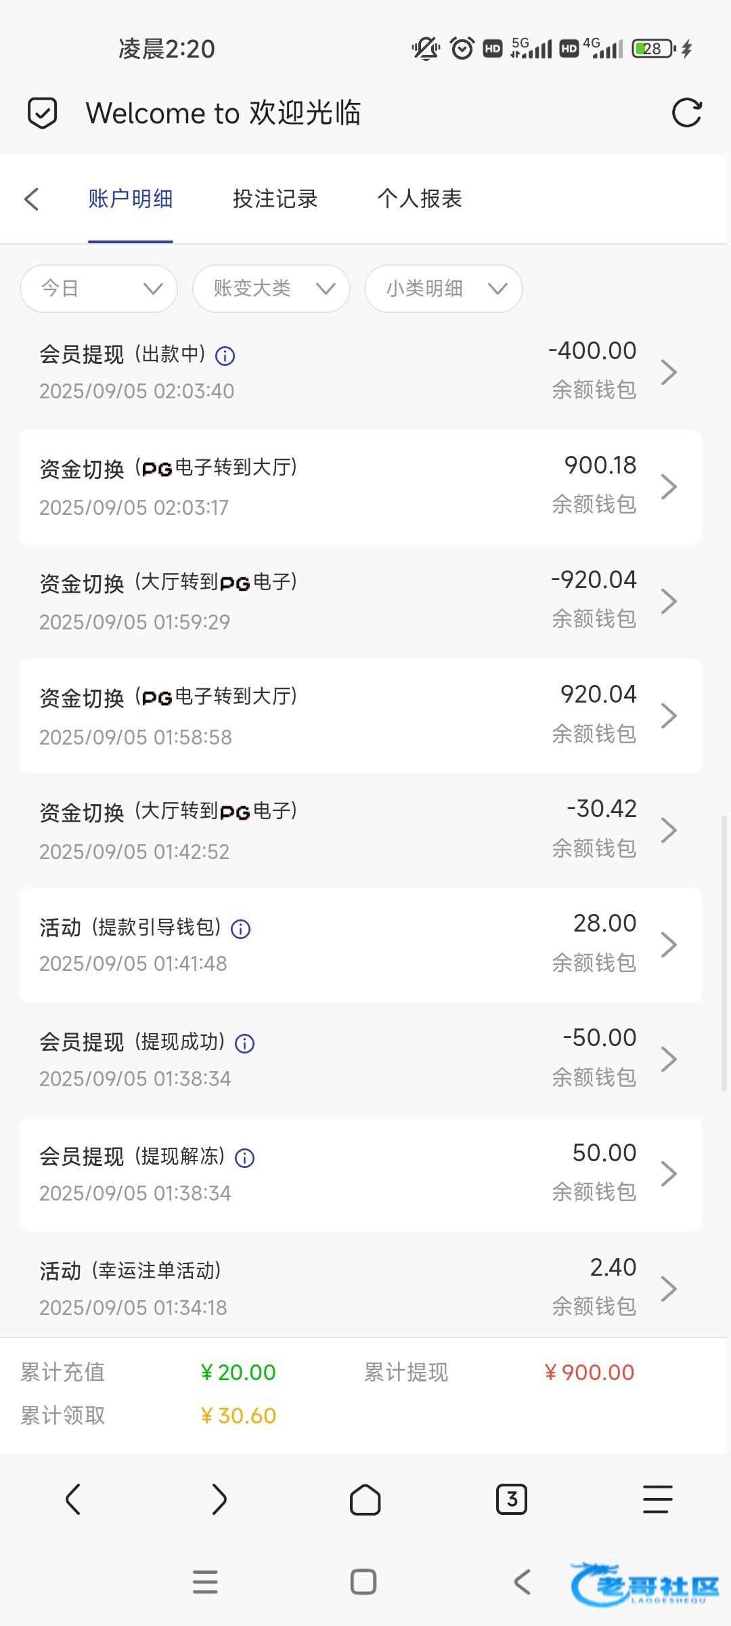The image size is (731, 1626).
Task: Tap info icon next to 会员提现 (提现成功)
Action: click(244, 1043)
